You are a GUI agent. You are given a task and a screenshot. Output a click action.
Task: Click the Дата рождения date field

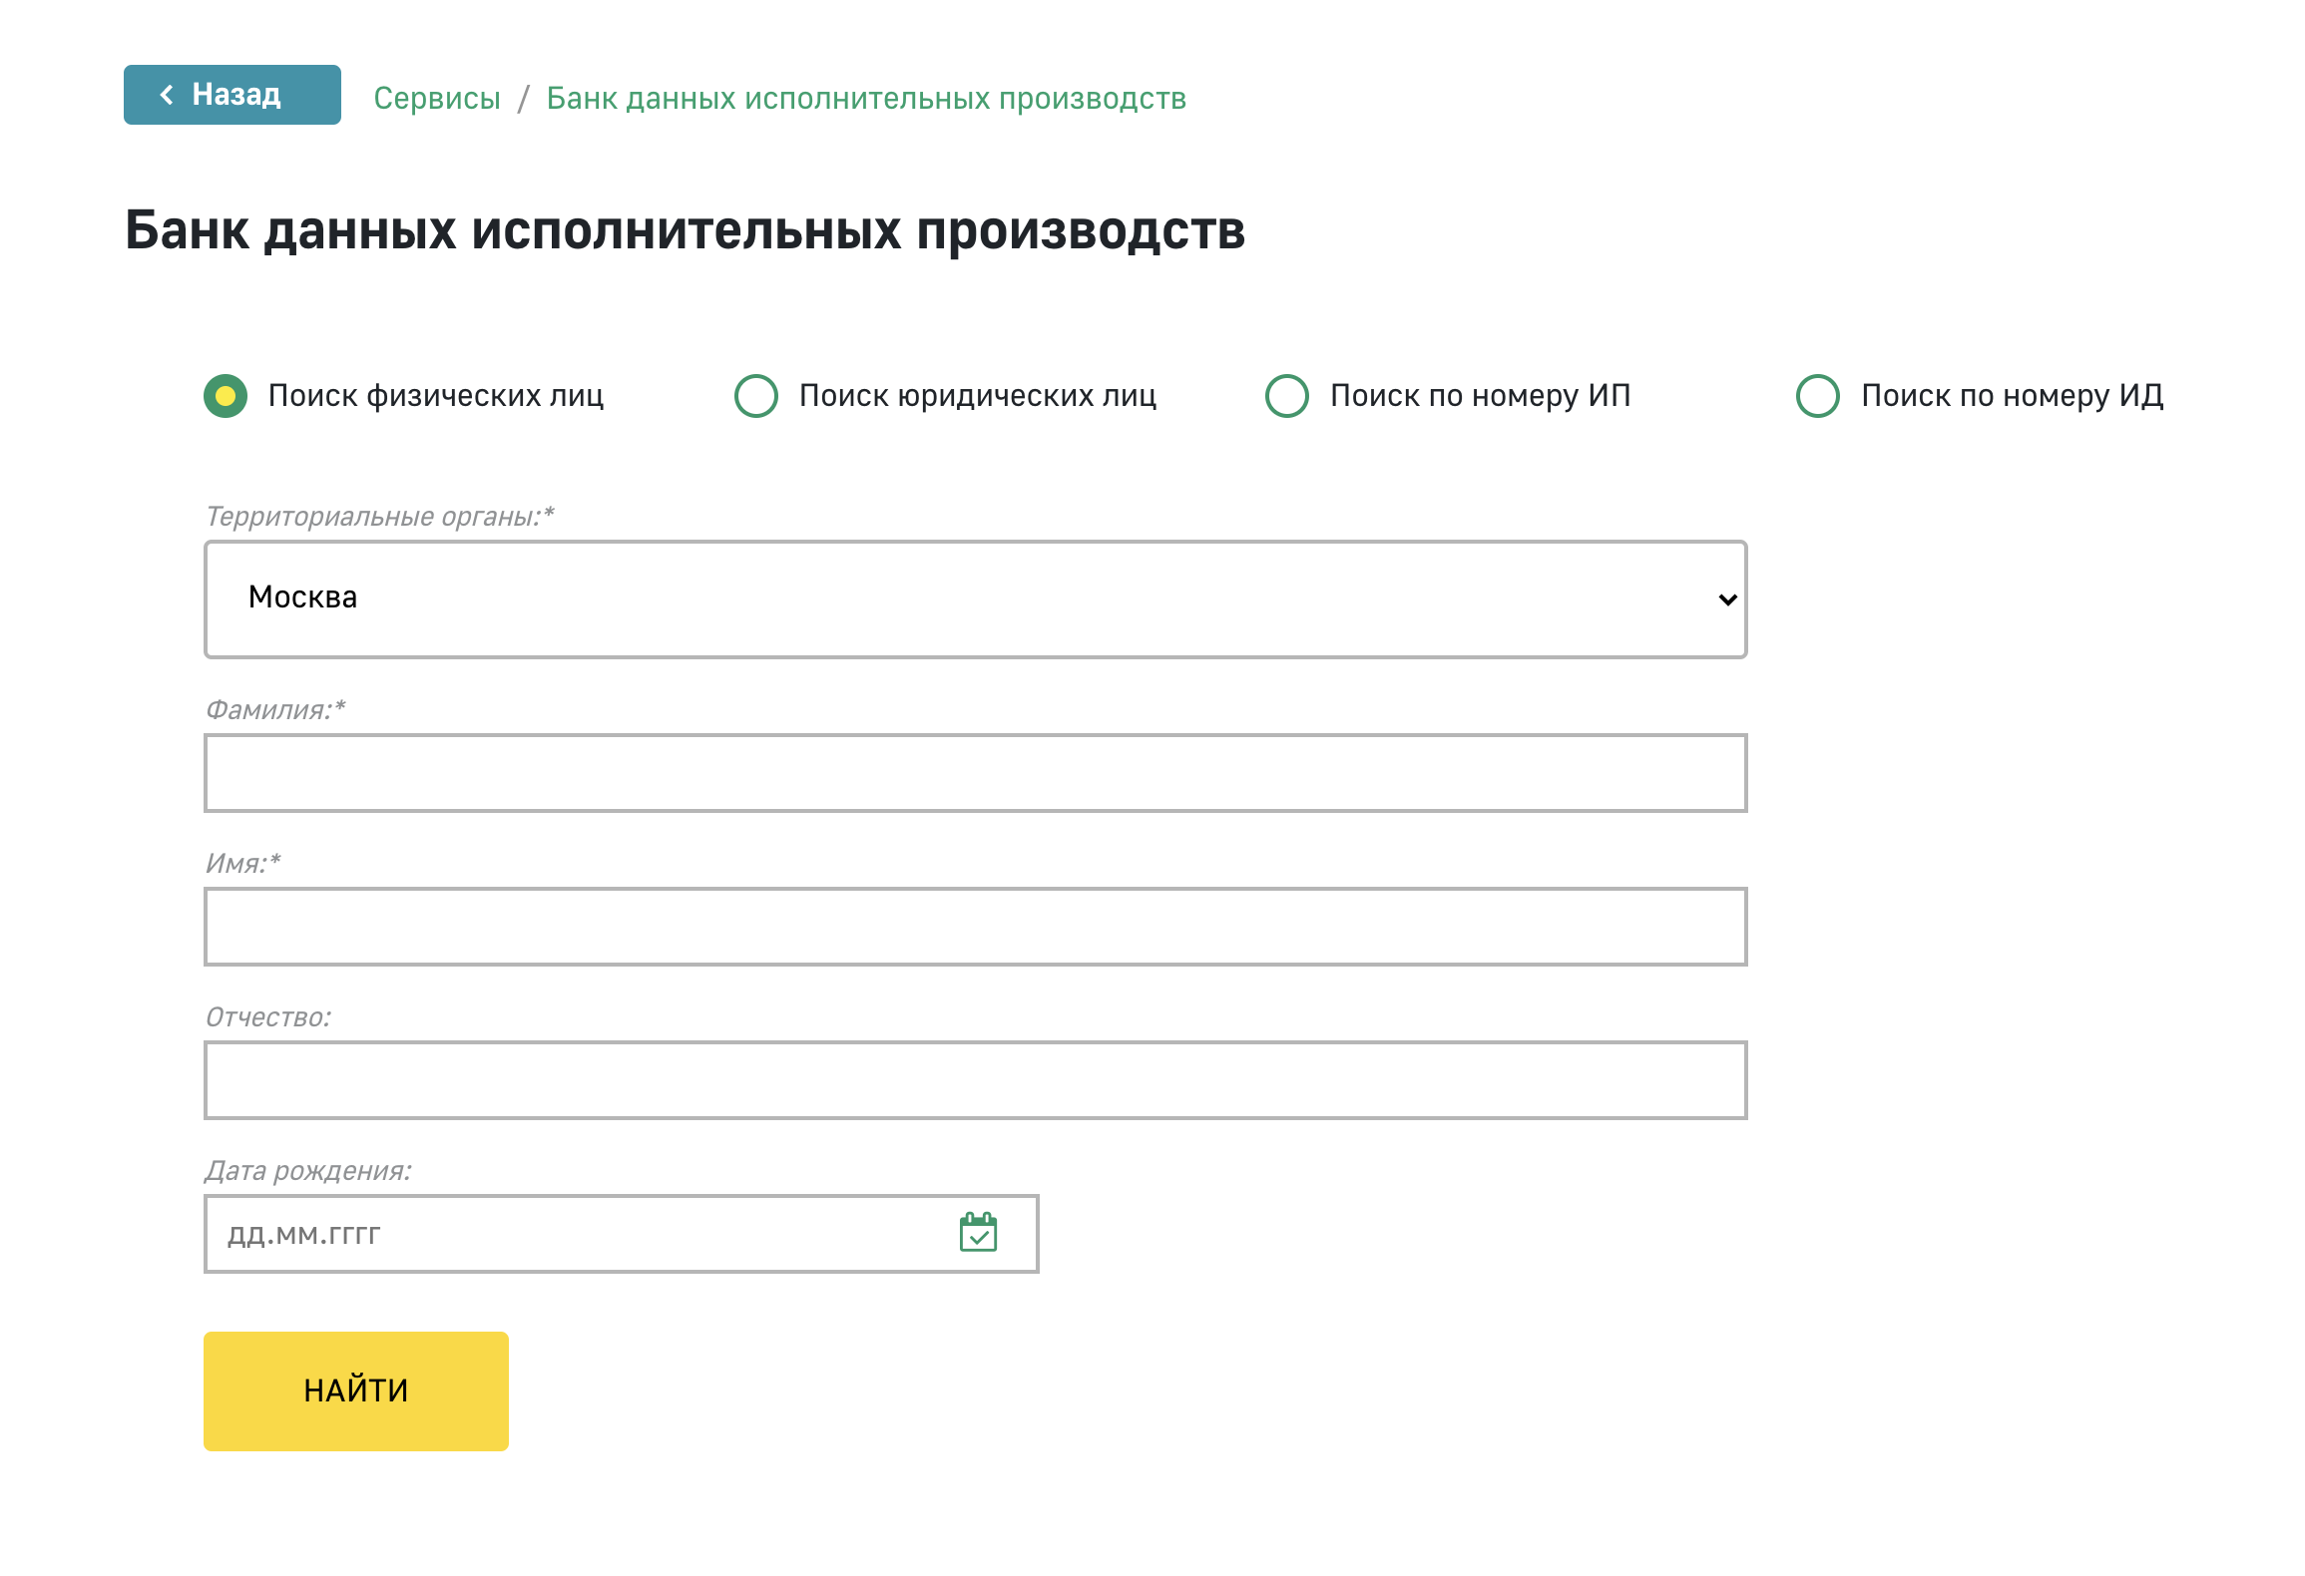(x=621, y=1234)
